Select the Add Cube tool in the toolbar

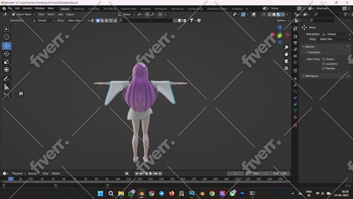(6, 96)
